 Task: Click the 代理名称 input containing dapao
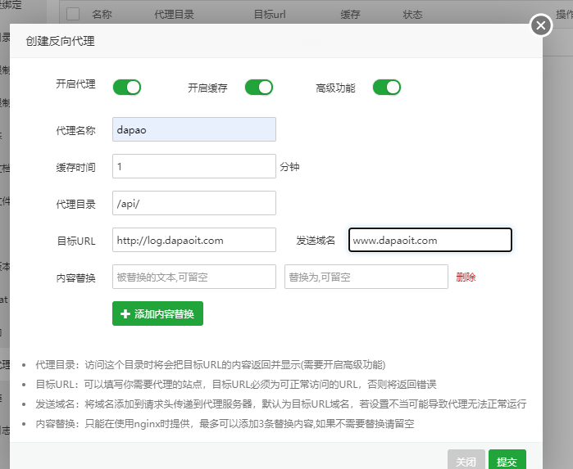pos(194,129)
